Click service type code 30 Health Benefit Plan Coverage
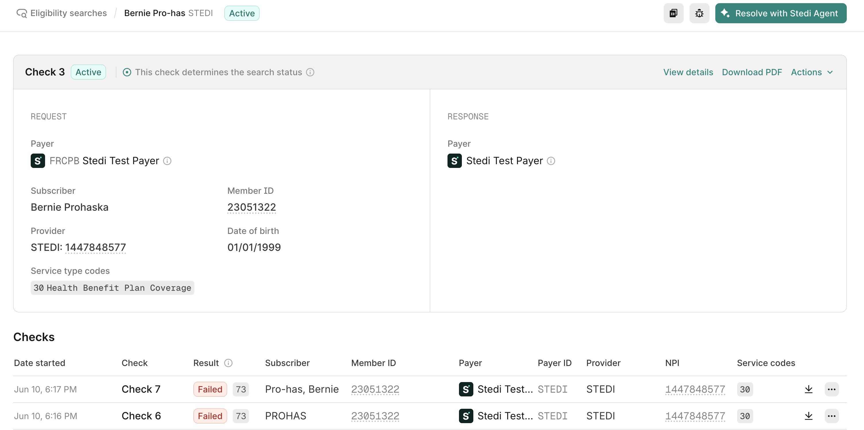Viewport: 864px width, 430px height. 112,288
